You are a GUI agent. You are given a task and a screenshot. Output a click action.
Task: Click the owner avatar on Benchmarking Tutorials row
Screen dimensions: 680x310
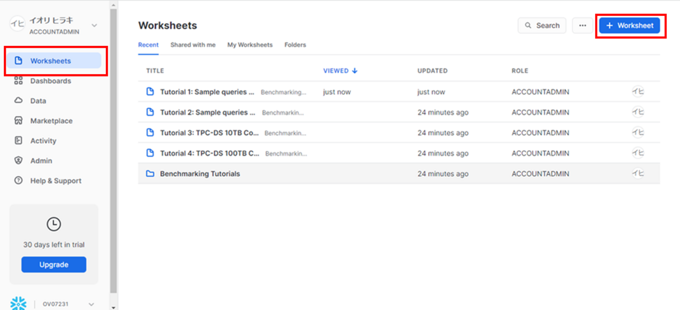click(638, 173)
